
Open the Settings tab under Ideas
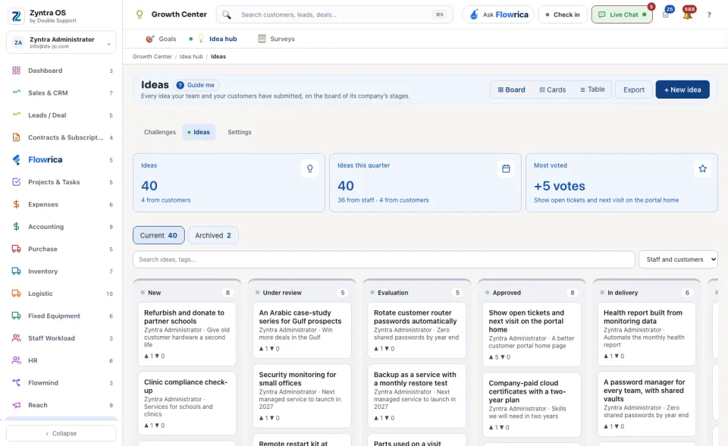click(240, 132)
